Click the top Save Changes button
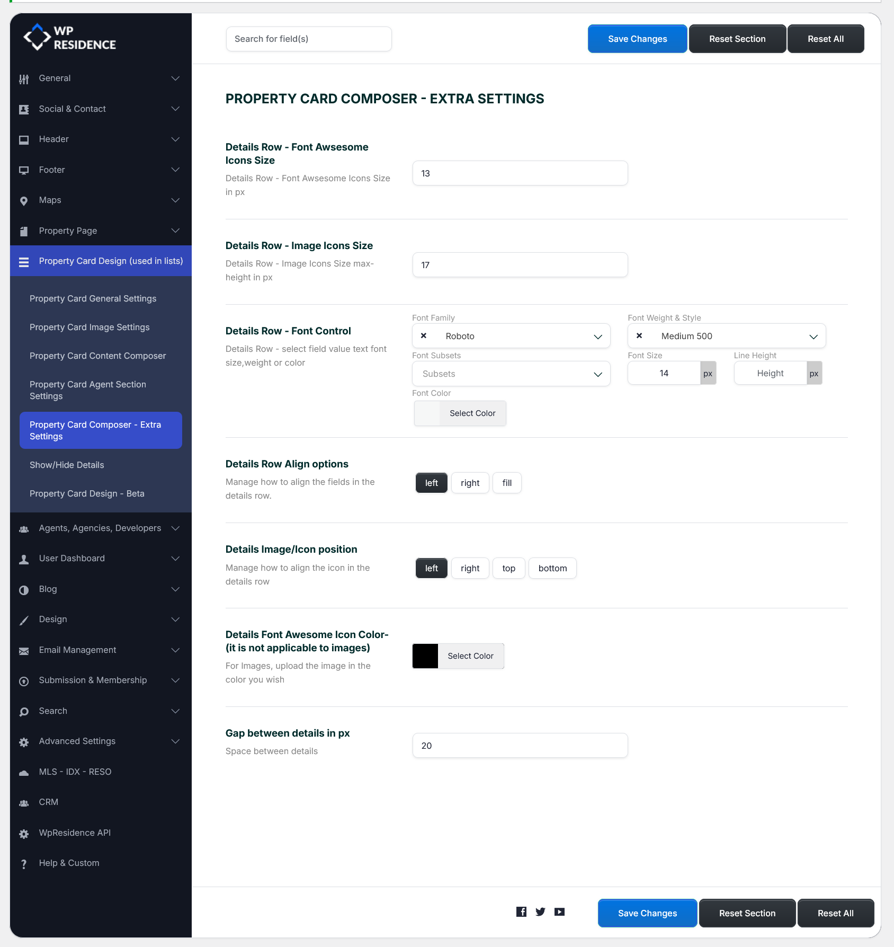The width and height of the screenshot is (894, 947). click(637, 39)
